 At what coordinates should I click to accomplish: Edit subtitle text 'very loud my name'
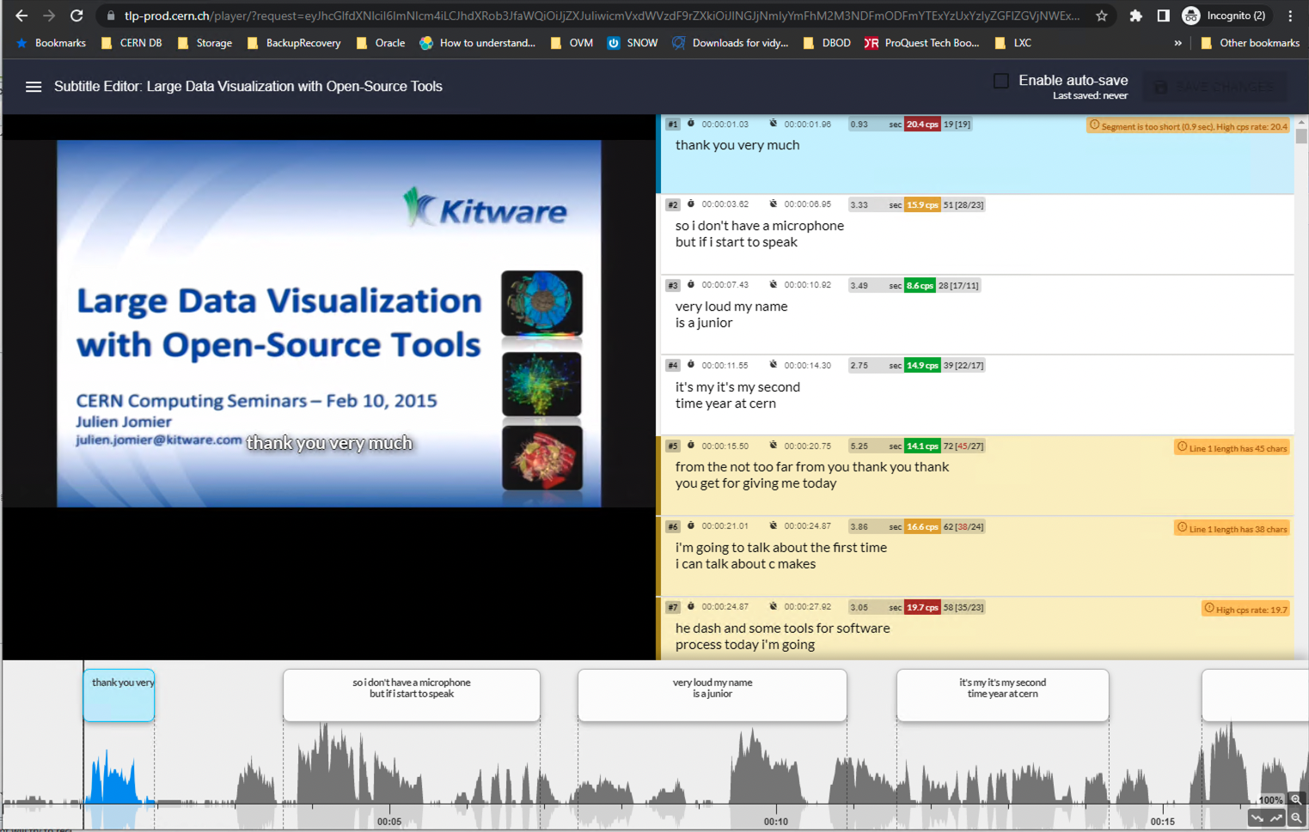[731, 307]
